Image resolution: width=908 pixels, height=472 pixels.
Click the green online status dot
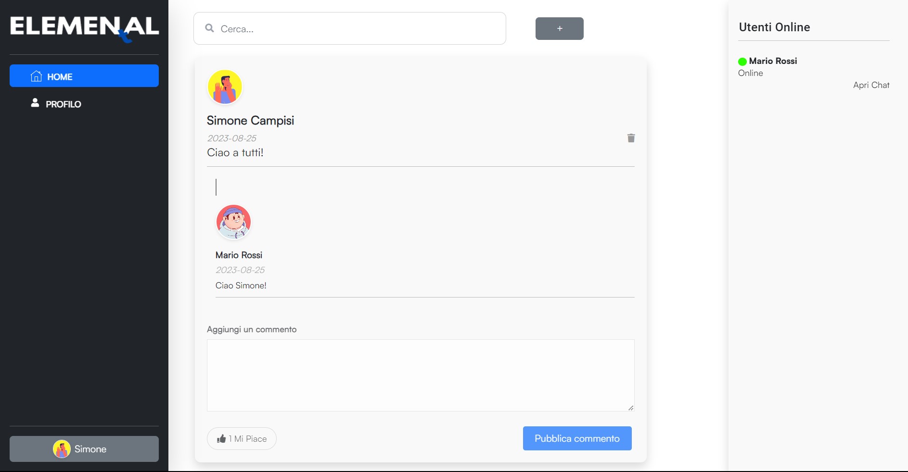click(x=742, y=62)
